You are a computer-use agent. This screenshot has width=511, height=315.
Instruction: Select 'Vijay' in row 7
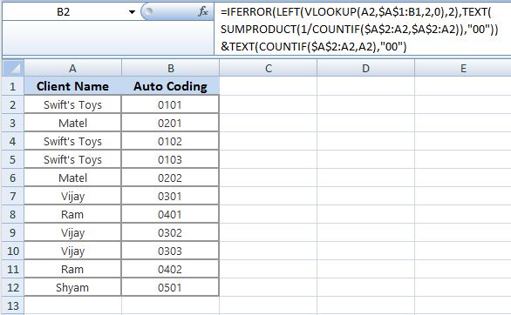72,196
